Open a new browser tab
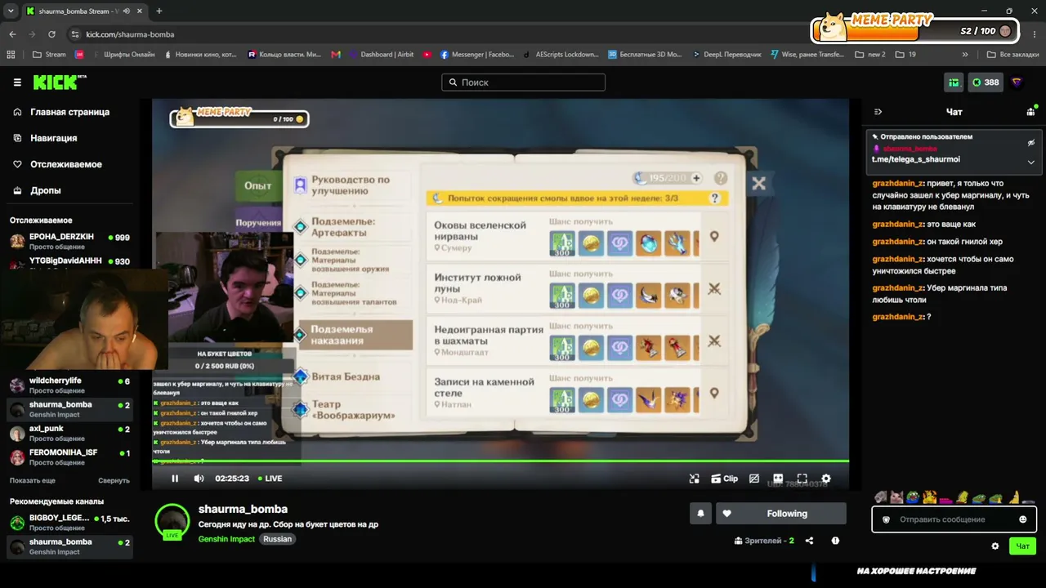Screen dimensions: 1046x588 (x=159, y=11)
